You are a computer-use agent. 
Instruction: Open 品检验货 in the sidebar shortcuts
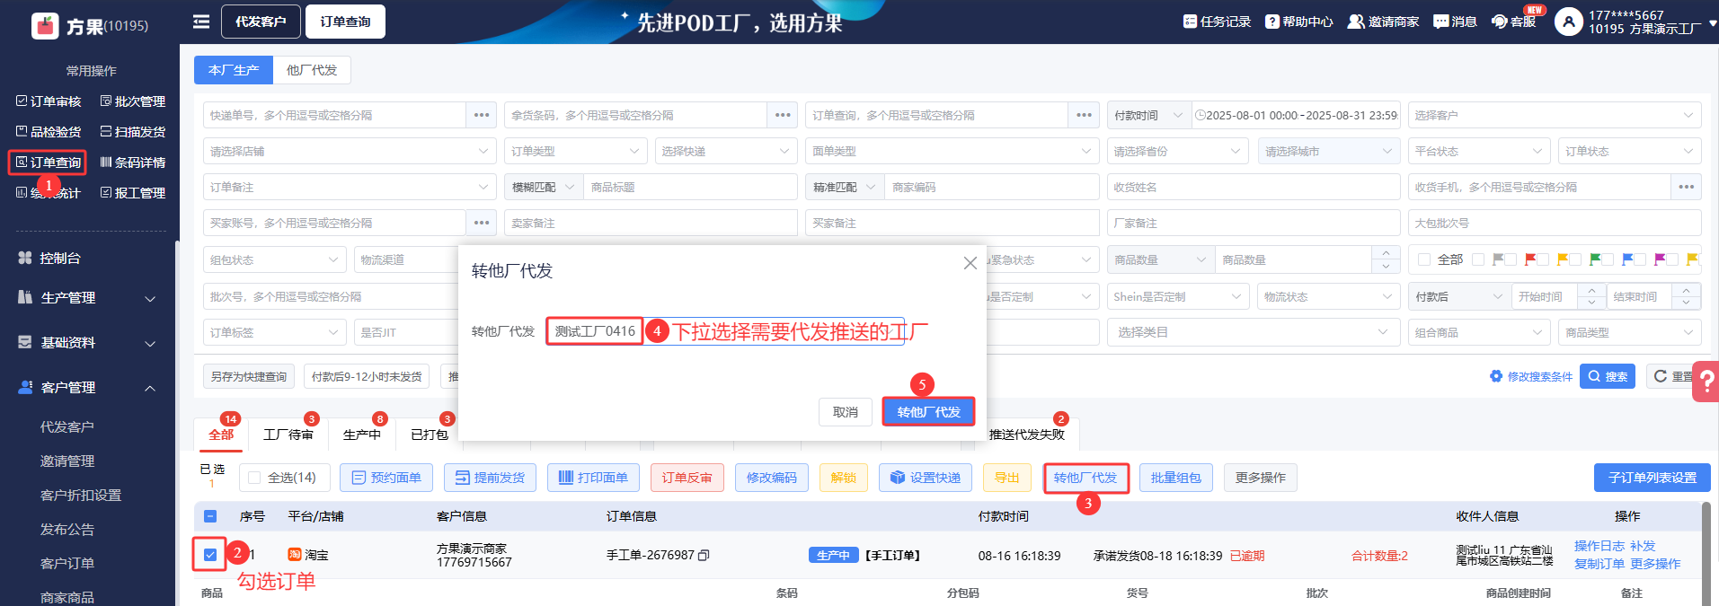coord(49,132)
